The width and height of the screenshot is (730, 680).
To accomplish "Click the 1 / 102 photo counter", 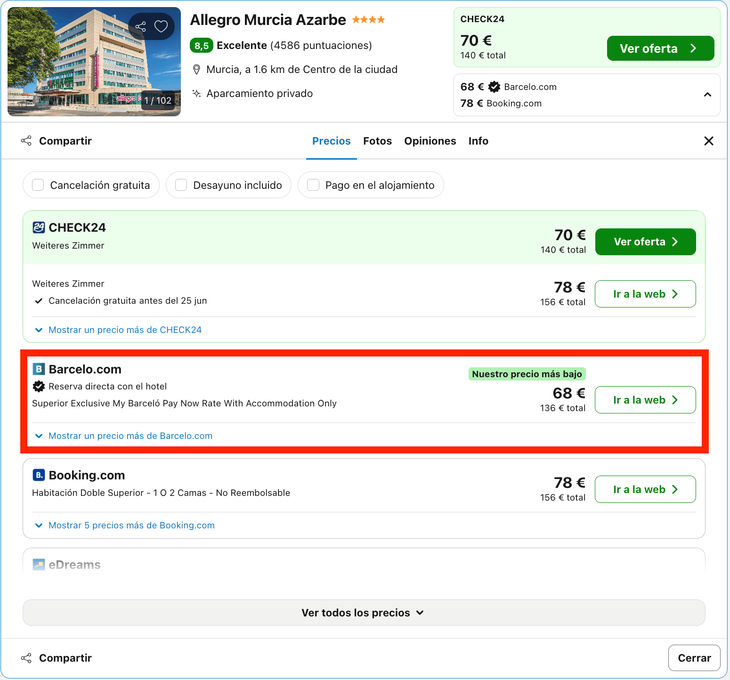I will (x=158, y=100).
